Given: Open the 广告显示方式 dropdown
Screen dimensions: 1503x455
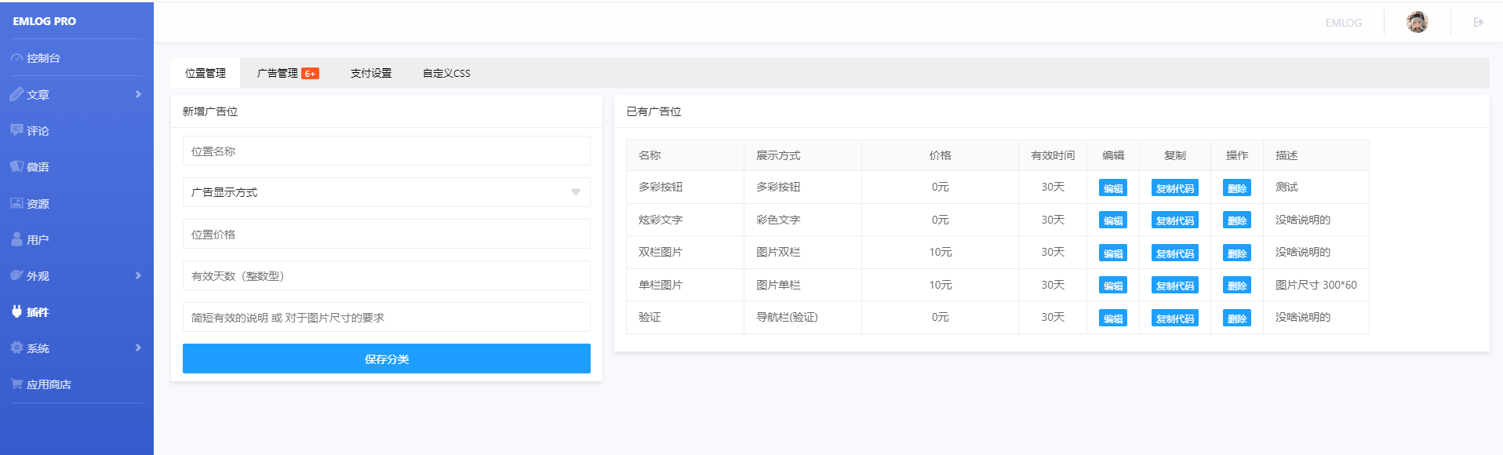Looking at the screenshot, I should point(386,192).
